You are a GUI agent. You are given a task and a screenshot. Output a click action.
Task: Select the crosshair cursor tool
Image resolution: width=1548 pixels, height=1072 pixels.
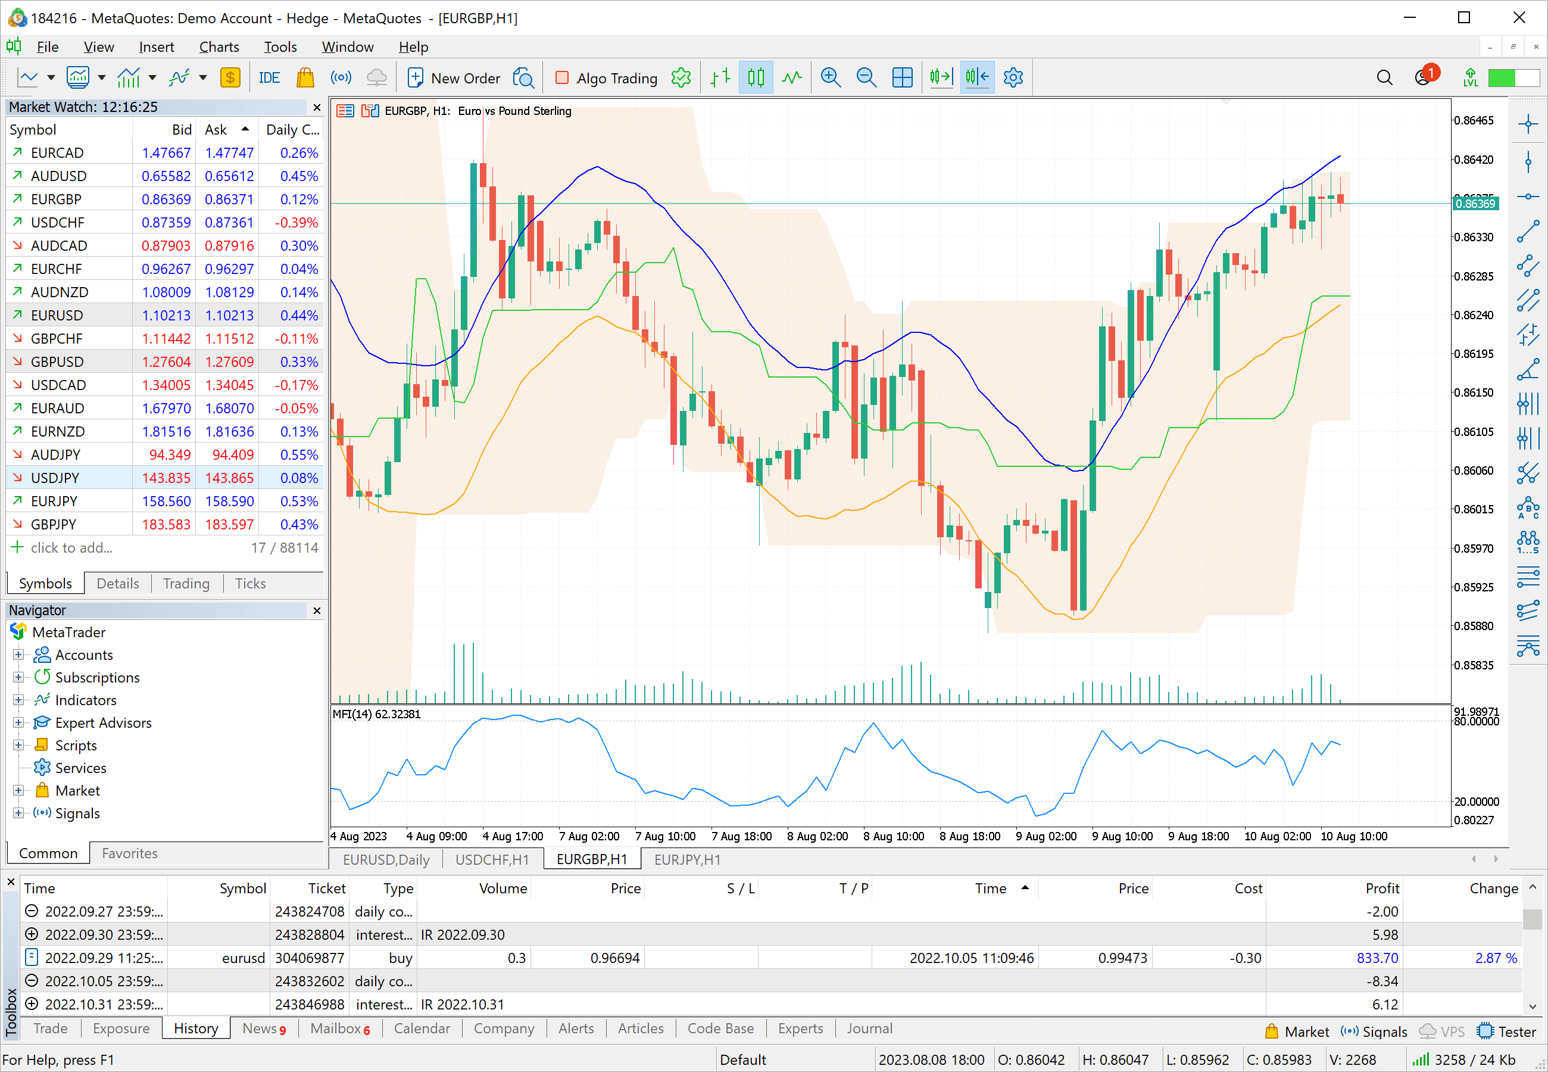coord(1528,124)
